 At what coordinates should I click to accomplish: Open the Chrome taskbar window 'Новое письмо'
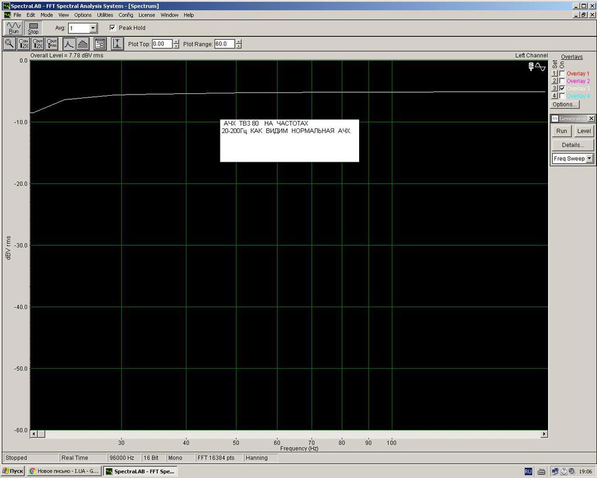(x=64, y=471)
